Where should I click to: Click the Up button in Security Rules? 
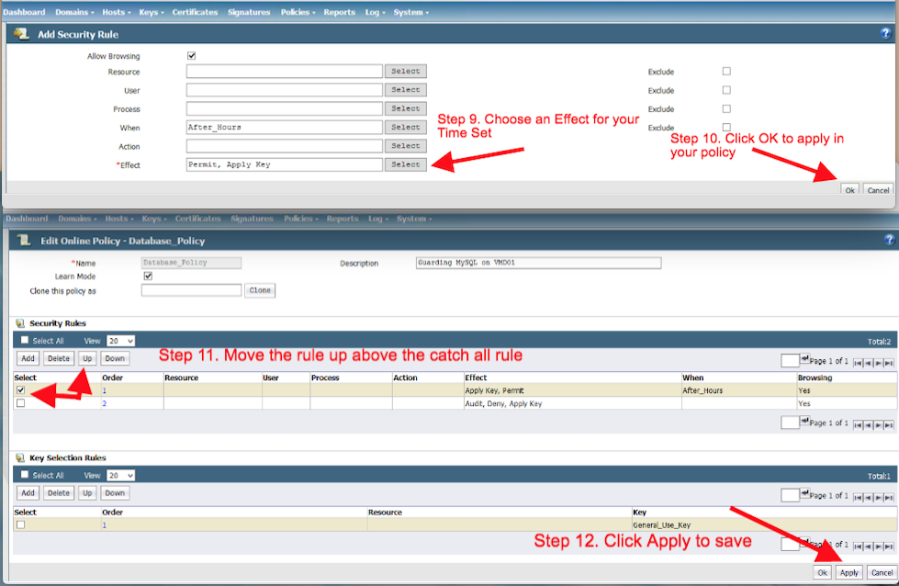click(x=86, y=358)
